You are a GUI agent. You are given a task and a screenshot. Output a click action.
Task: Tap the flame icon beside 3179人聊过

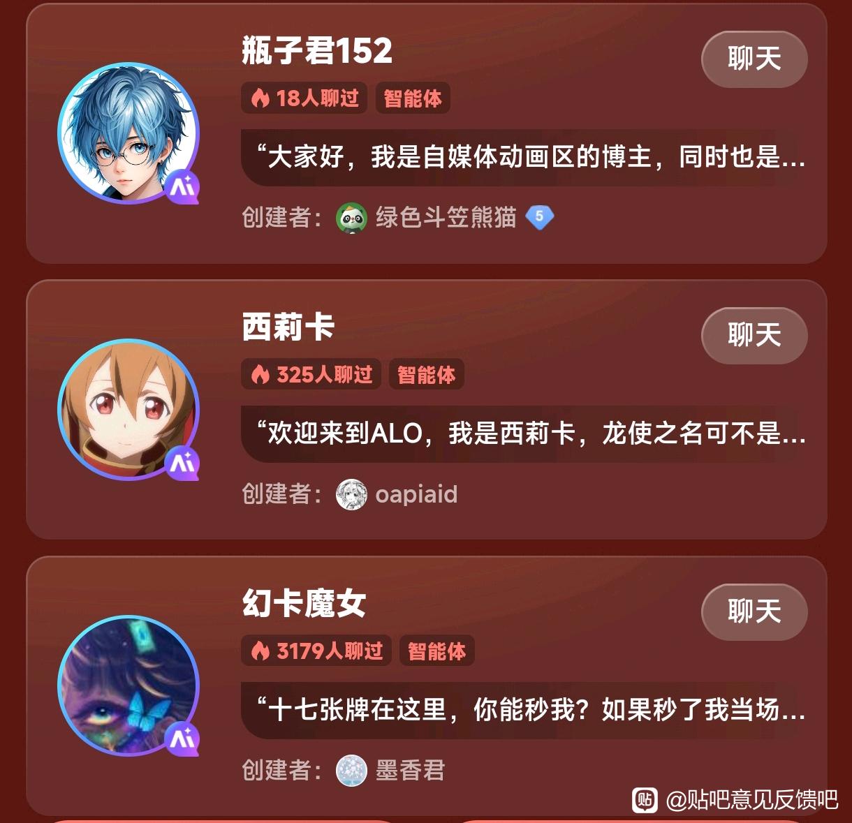click(x=260, y=651)
